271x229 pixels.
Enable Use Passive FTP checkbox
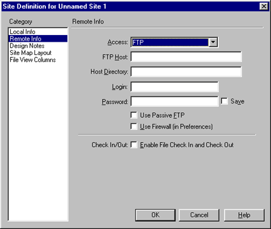point(134,115)
